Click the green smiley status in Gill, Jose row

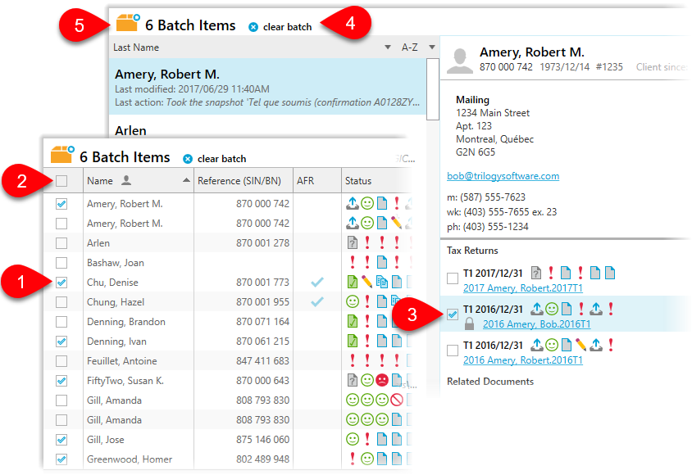(x=353, y=439)
